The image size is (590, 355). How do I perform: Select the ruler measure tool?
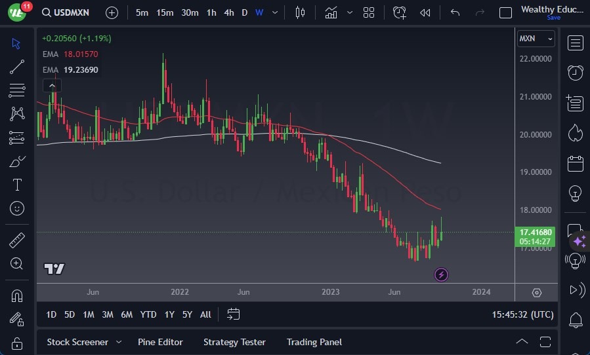pyautogui.click(x=17, y=240)
